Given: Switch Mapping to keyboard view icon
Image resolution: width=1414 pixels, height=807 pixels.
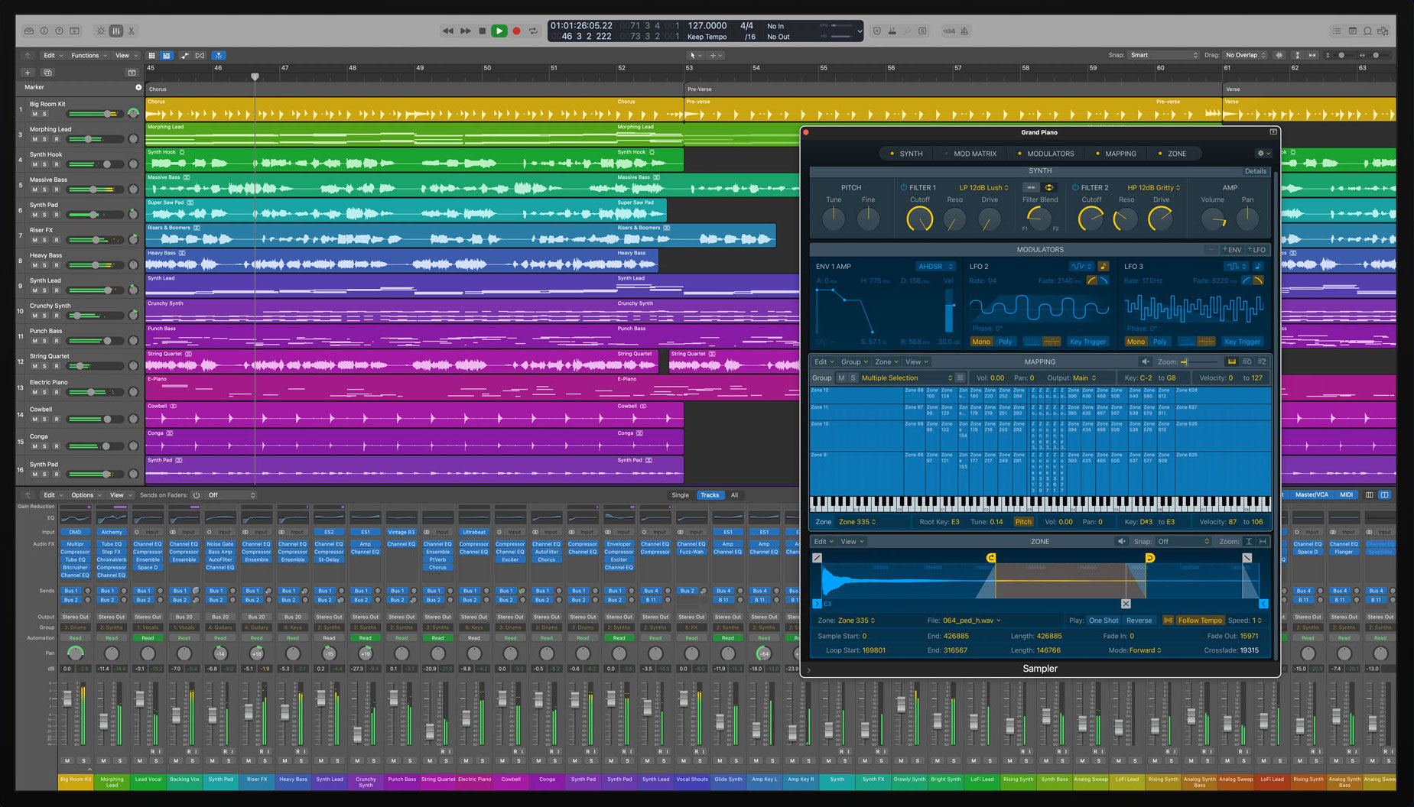Looking at the screenshot, I should [1231, 362].
